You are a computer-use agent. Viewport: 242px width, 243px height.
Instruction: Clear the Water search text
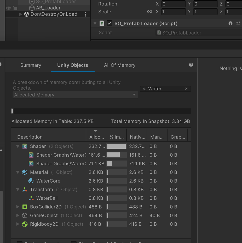[186, 89]
